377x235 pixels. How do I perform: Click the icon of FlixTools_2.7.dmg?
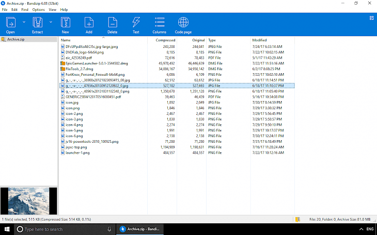[63, 69]
